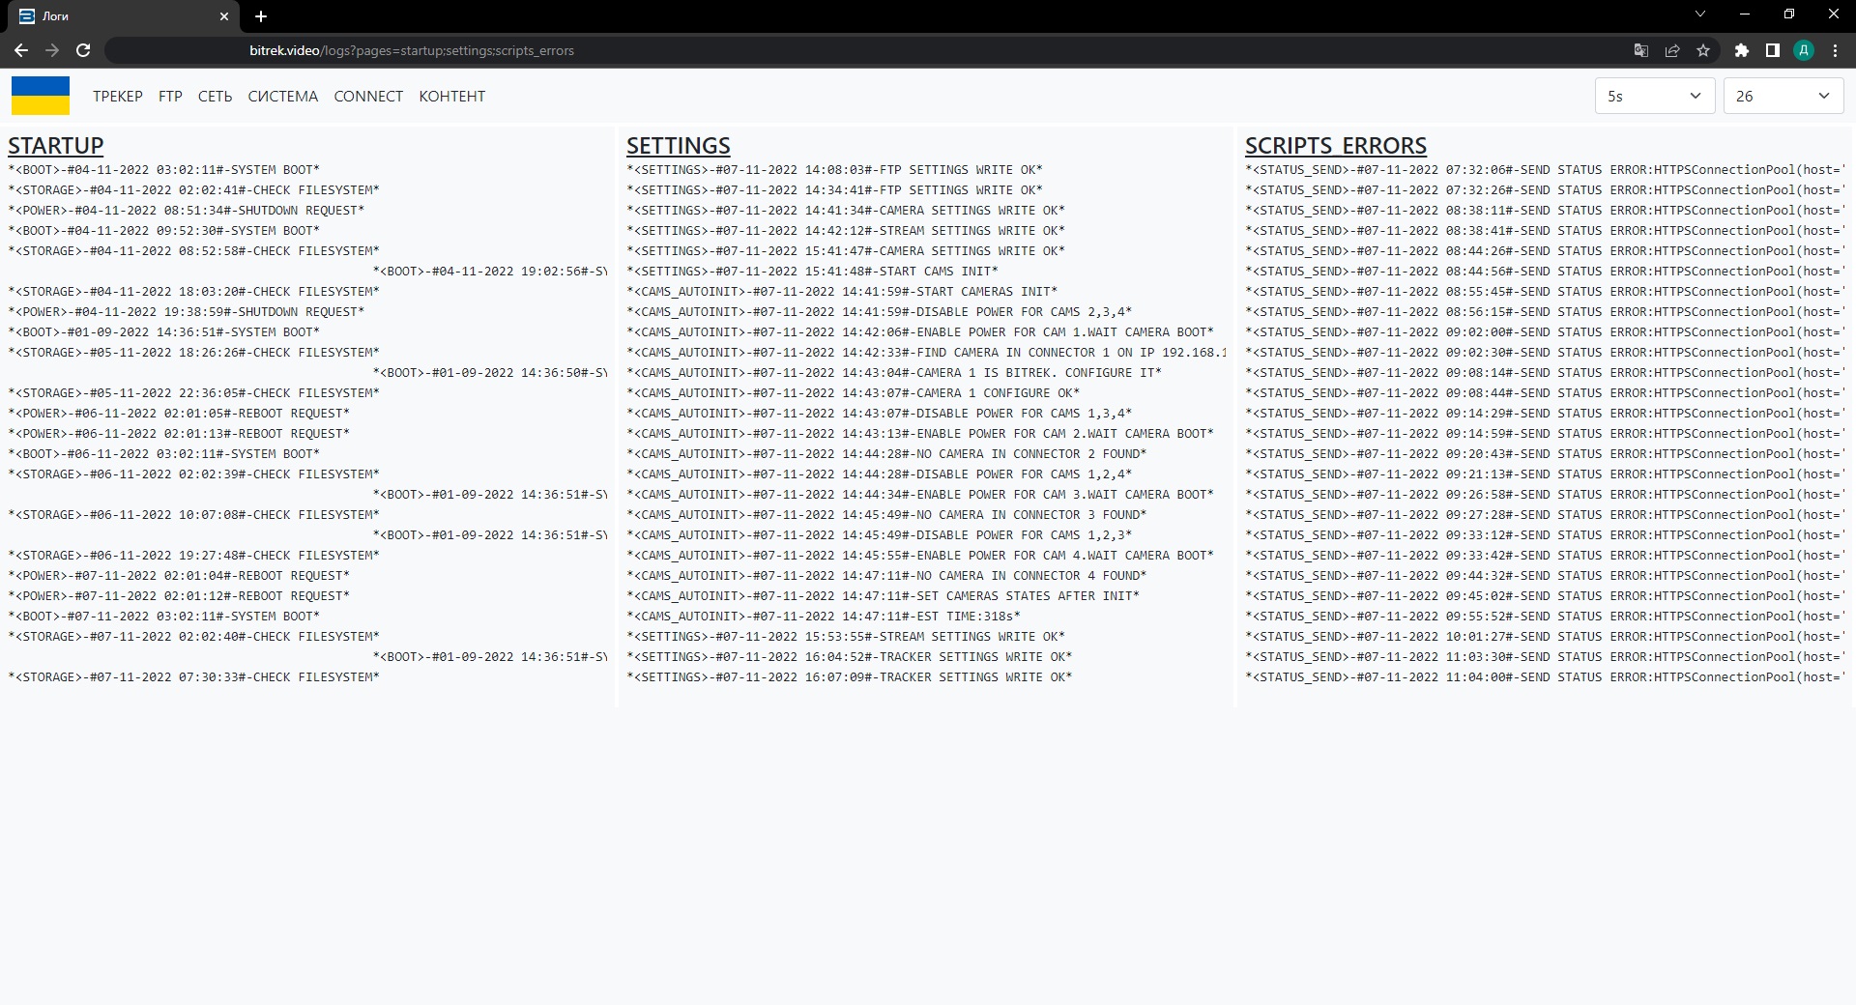Click the SCRIPTS_ERRORS heading
This screenshot has height=1005, width=1856.
coord(1335,145)
